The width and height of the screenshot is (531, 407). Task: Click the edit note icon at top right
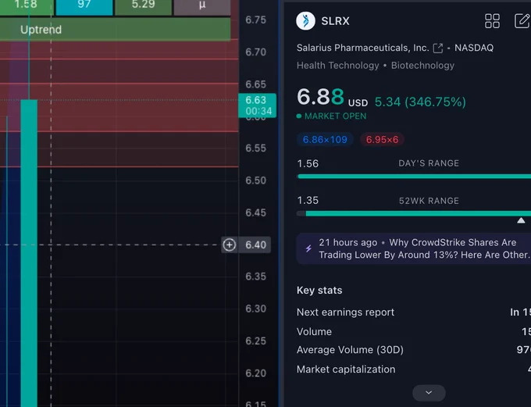click(522, 21)
